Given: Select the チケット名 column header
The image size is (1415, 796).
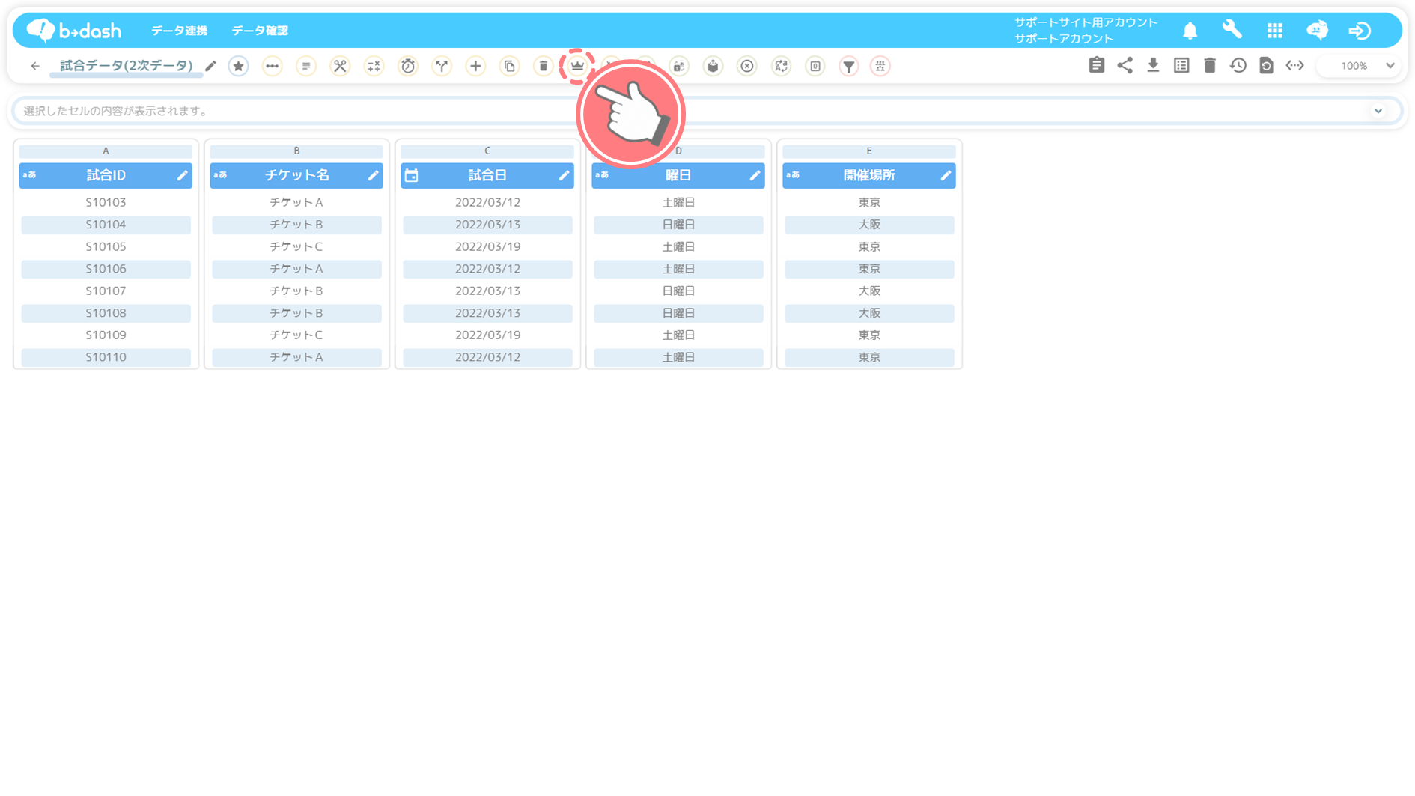Looking at the screenshot, I should click(x=296, y=175).
